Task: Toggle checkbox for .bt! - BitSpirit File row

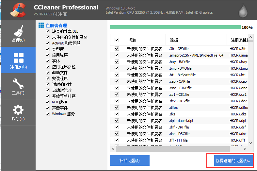Action: click(117, 75)
